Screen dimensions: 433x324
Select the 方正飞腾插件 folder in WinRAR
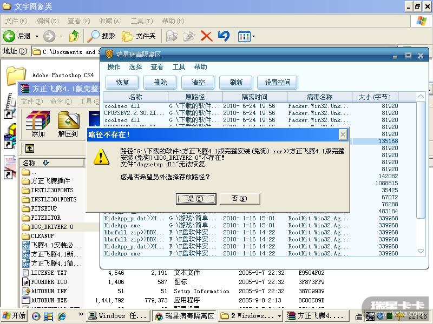(x=46, y=181)
